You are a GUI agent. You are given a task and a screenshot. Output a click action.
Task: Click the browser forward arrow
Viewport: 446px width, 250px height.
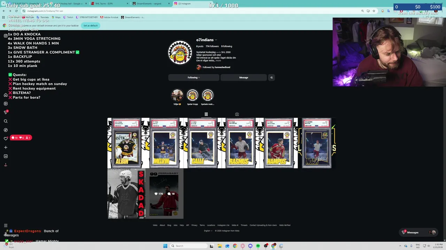pyautogui.click(x=10, y=11)
